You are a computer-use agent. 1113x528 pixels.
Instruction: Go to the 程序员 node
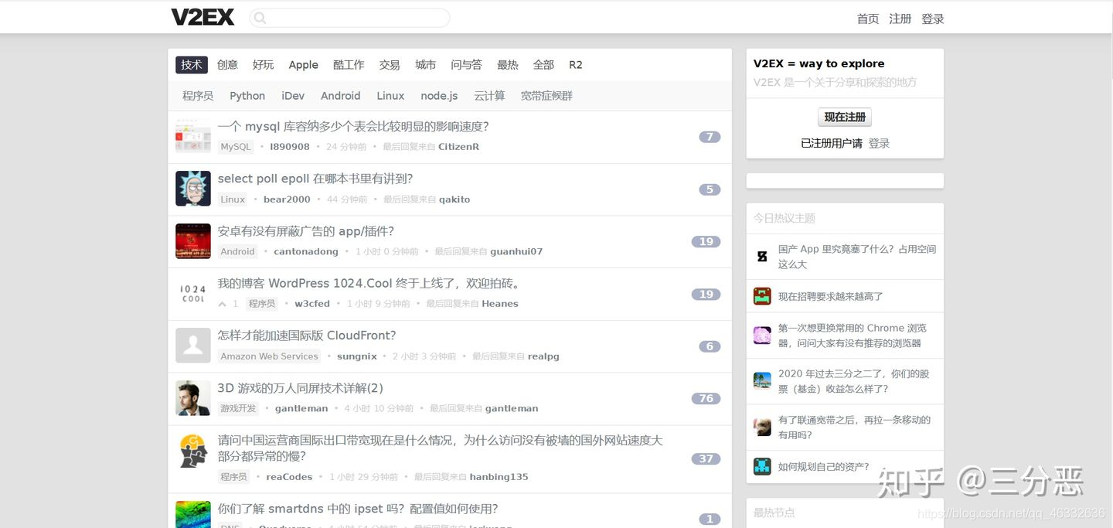coord(198,96)
